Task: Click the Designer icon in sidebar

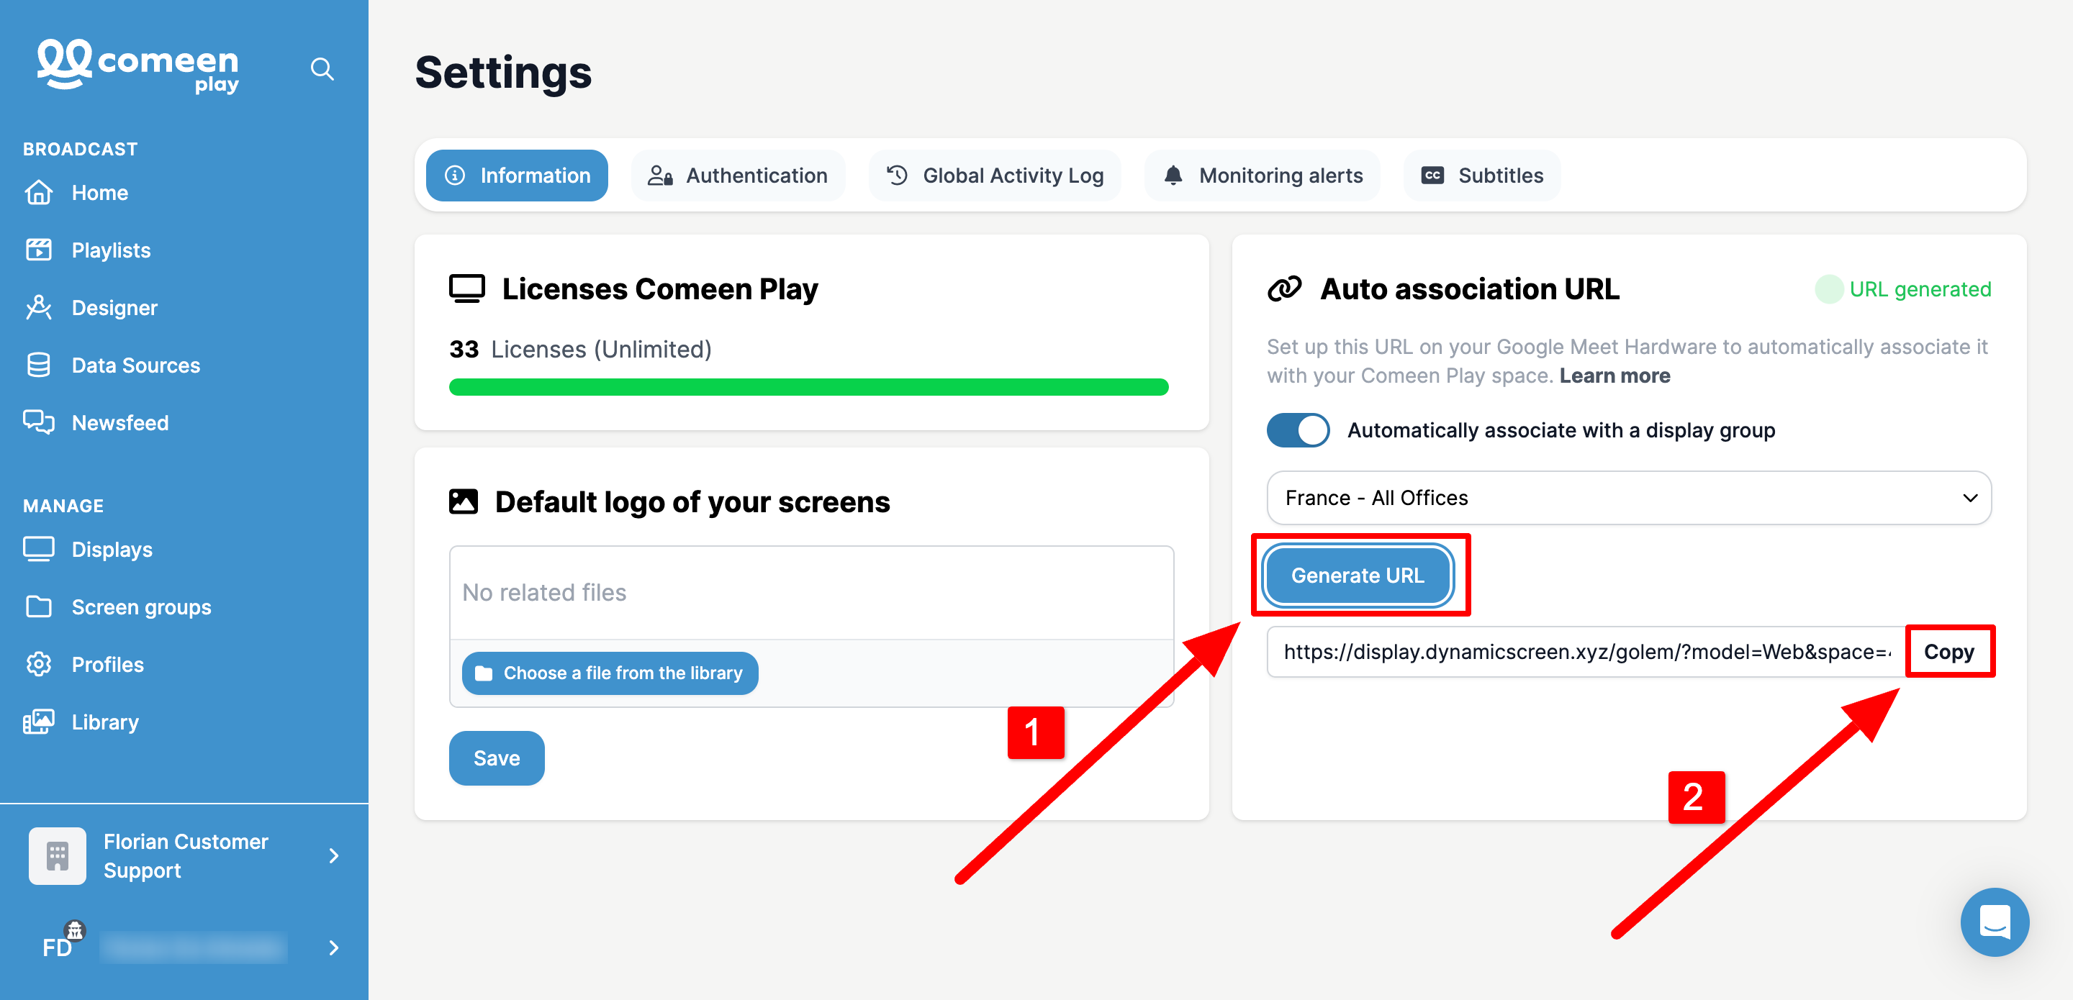Action: pyautogui.click(x=39, y=308)
